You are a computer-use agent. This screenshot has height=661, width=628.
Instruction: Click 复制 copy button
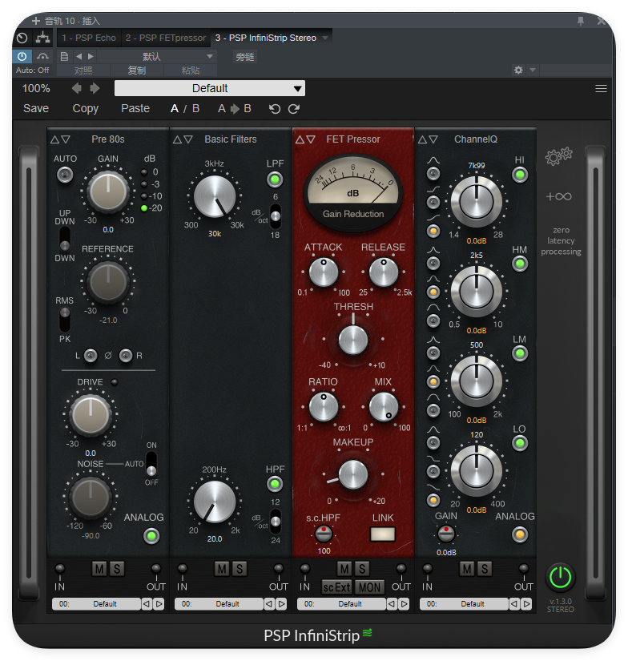tap(136, 71)
